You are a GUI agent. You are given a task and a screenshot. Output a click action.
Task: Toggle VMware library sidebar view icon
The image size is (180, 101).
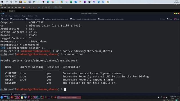click(x=43, y=8)
